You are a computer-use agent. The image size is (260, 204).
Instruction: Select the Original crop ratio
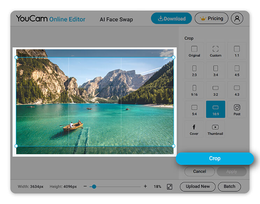(194, 51)
